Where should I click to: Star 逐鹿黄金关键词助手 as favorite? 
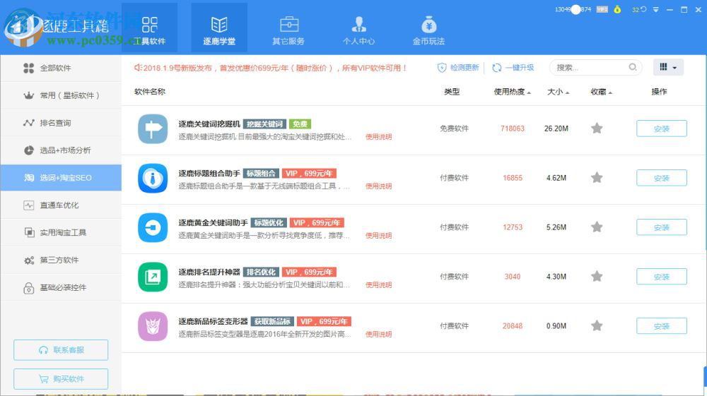[597, 227]
